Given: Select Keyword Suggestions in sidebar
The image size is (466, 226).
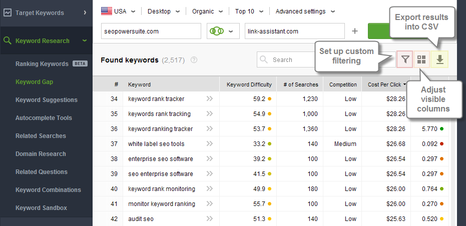Looking at the screenshot, I should tap(47, 100).
